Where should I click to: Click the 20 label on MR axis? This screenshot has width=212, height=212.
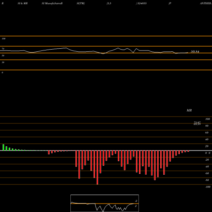207,146
